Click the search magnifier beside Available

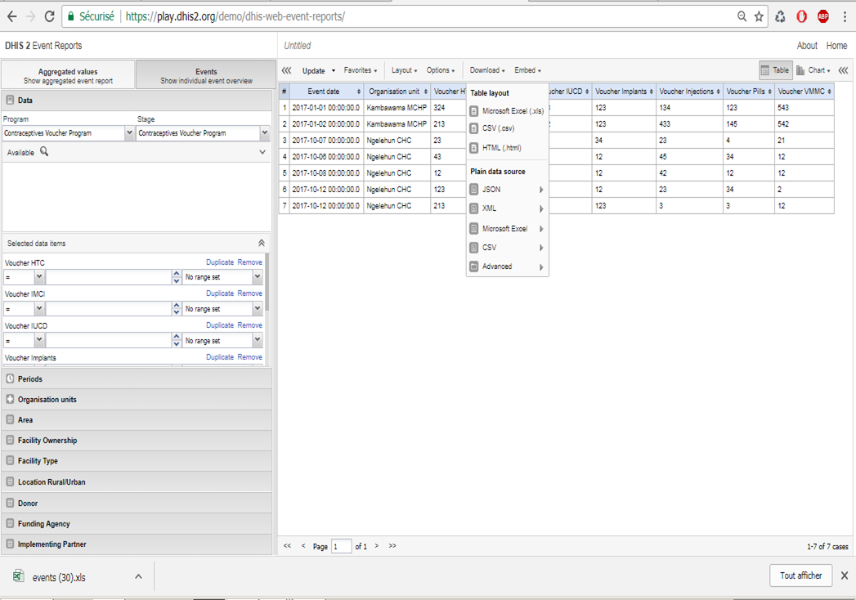click(44, 152)
